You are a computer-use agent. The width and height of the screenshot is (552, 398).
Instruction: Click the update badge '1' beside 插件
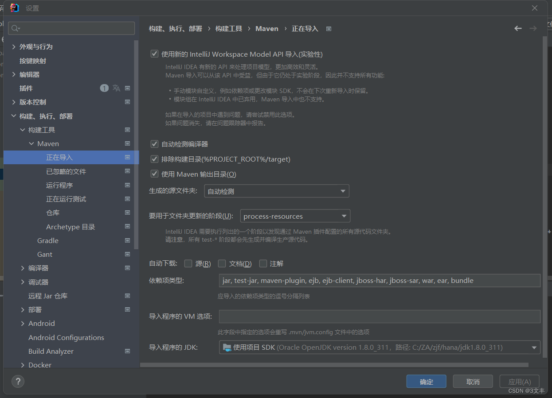104,88
